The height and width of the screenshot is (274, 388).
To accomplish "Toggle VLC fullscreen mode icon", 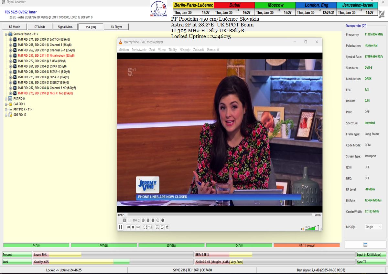I will click(145, 227).
